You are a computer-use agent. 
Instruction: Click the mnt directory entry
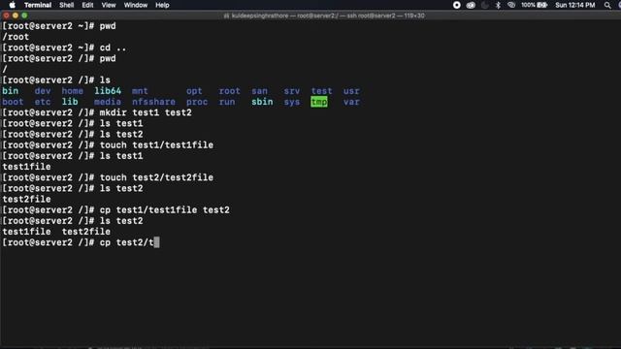[140, 91]
